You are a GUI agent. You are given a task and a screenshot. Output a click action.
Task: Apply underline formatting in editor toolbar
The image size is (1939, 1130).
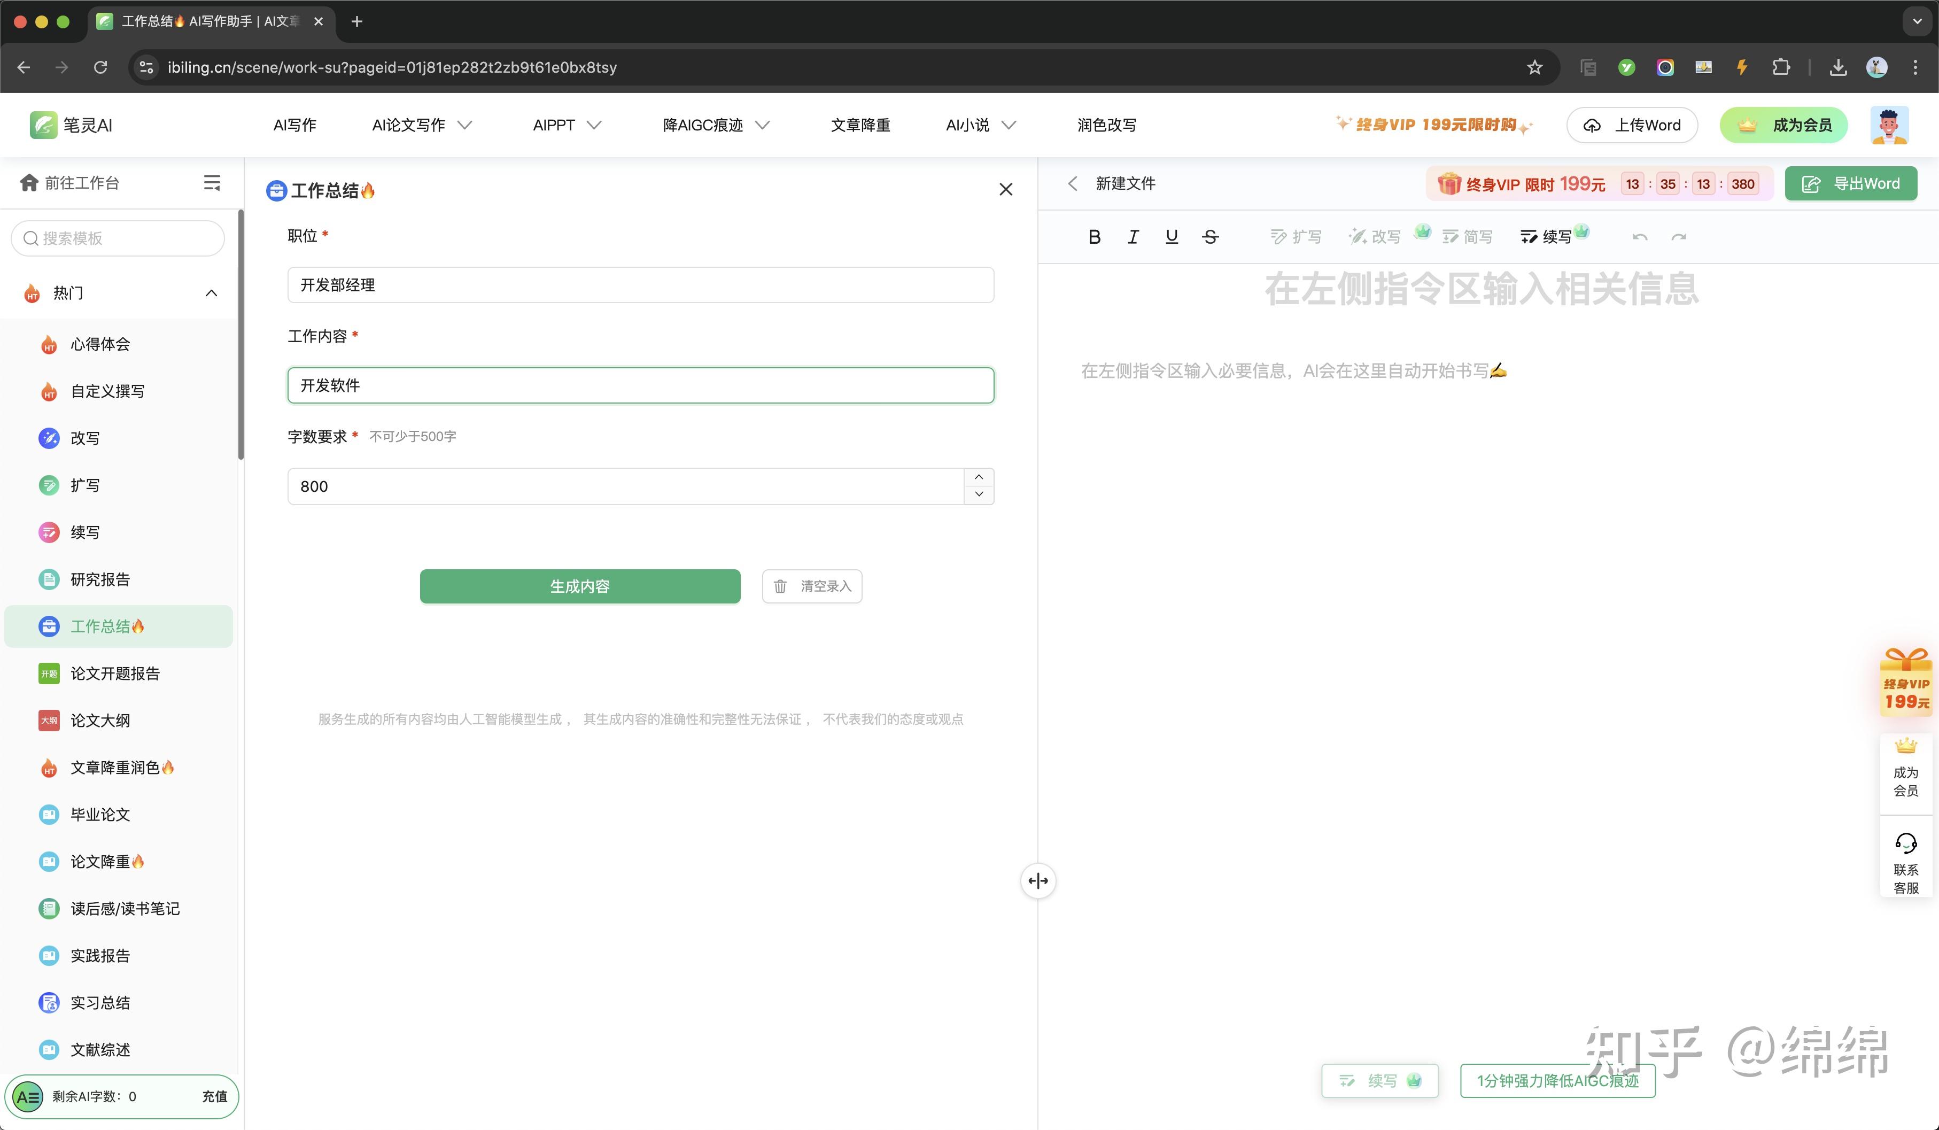pos(1171,237)
